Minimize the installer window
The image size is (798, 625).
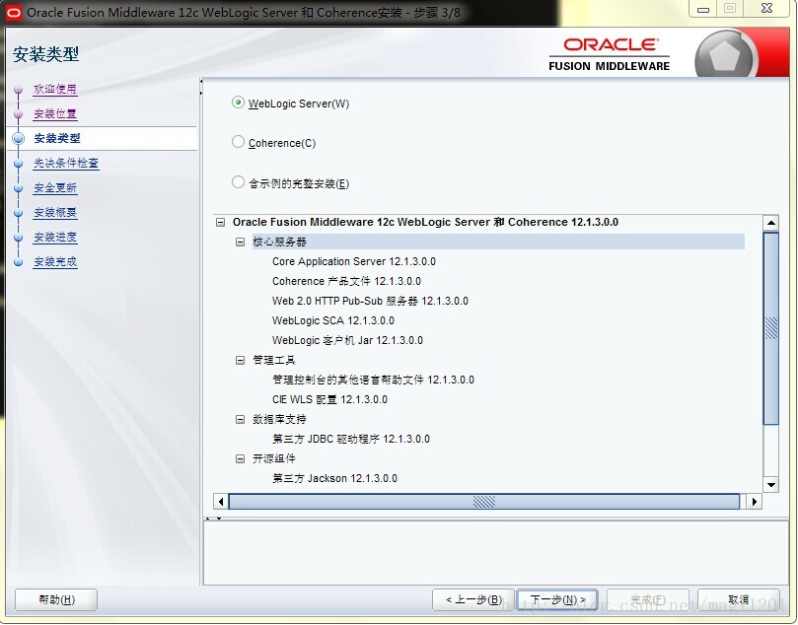(x=703, y=9)
